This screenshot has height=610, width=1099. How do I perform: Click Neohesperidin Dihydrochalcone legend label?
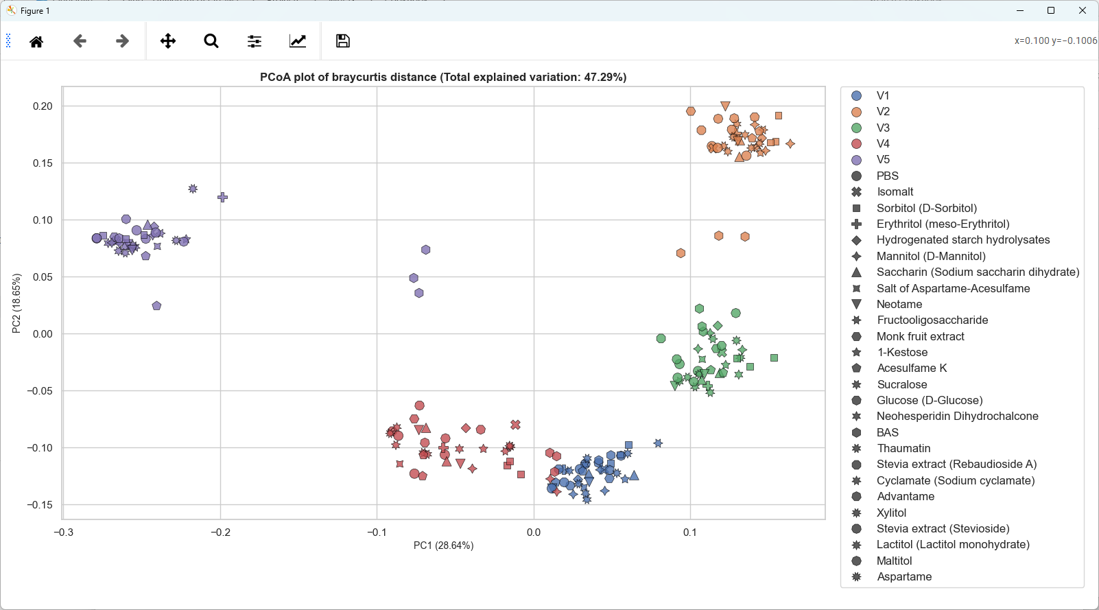click(957, 416)
